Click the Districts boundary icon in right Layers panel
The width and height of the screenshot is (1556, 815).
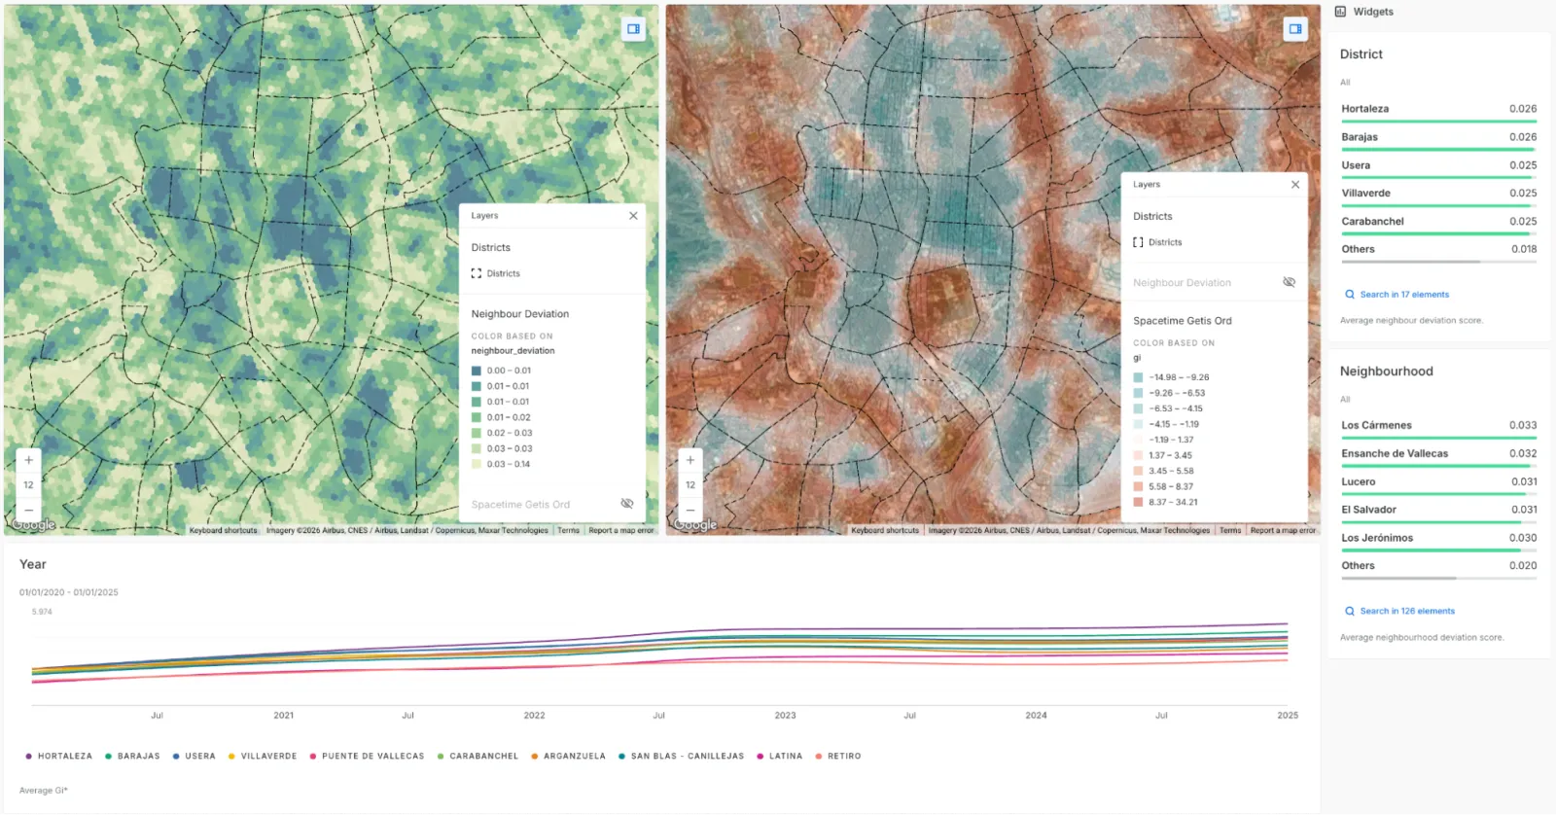coord(1138,242)
